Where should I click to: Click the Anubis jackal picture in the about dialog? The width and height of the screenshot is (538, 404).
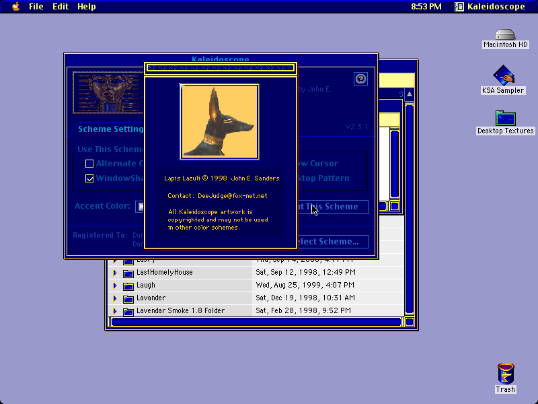point(219,122)
